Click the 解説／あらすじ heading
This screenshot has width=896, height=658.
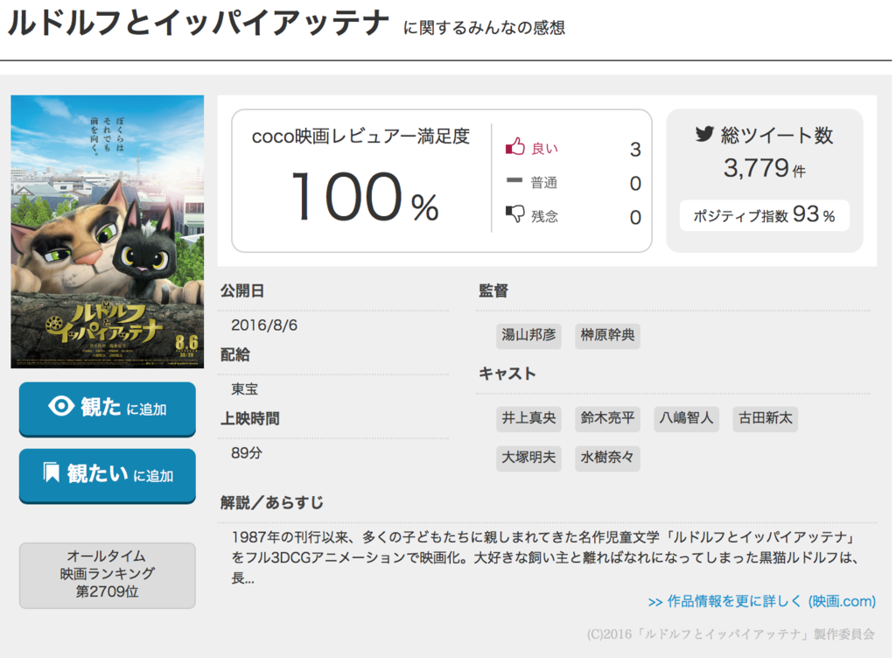(x=272, y=503)
